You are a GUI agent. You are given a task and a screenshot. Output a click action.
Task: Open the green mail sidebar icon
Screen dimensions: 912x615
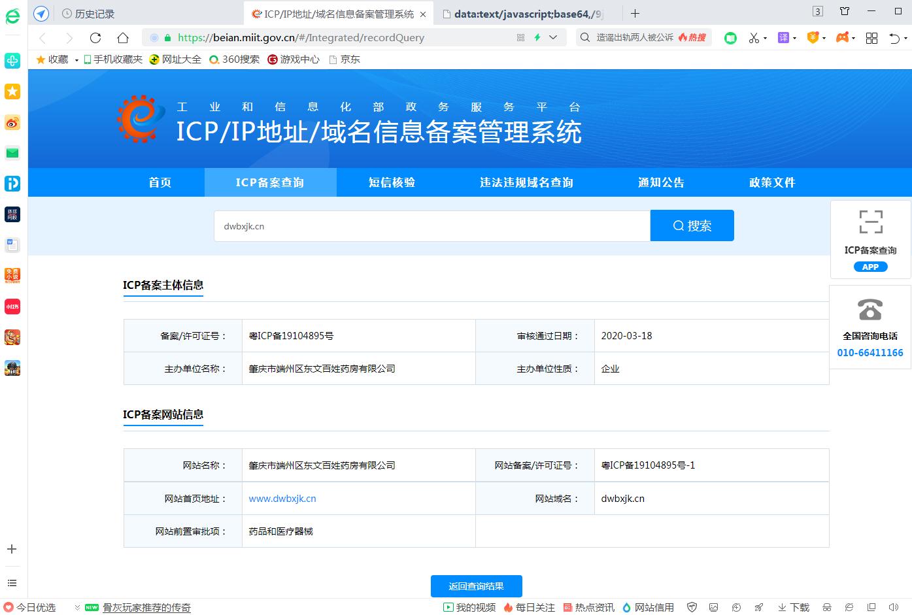(12, 153)
